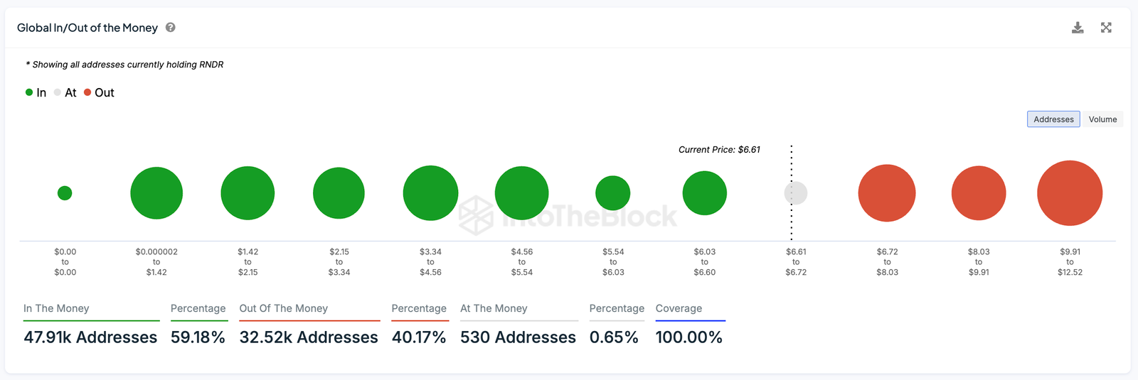Toggle the green In legend item

point(36,93)
